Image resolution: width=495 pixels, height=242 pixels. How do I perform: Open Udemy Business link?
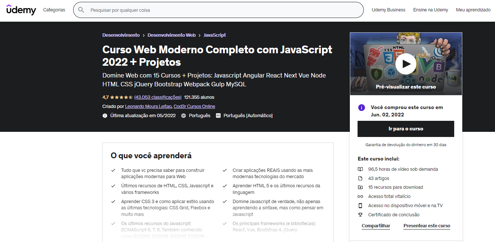[x=388, y=10]
